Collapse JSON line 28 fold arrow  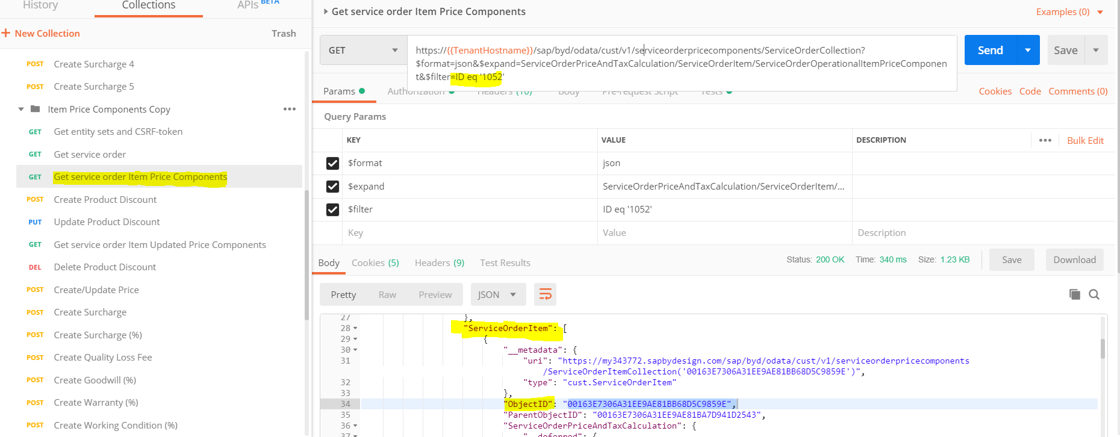coord(355,329)
